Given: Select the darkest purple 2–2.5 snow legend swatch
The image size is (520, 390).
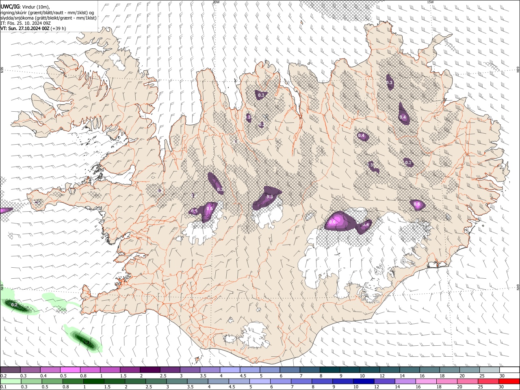Looking at the screenshot, I should (x=150, y=370).
